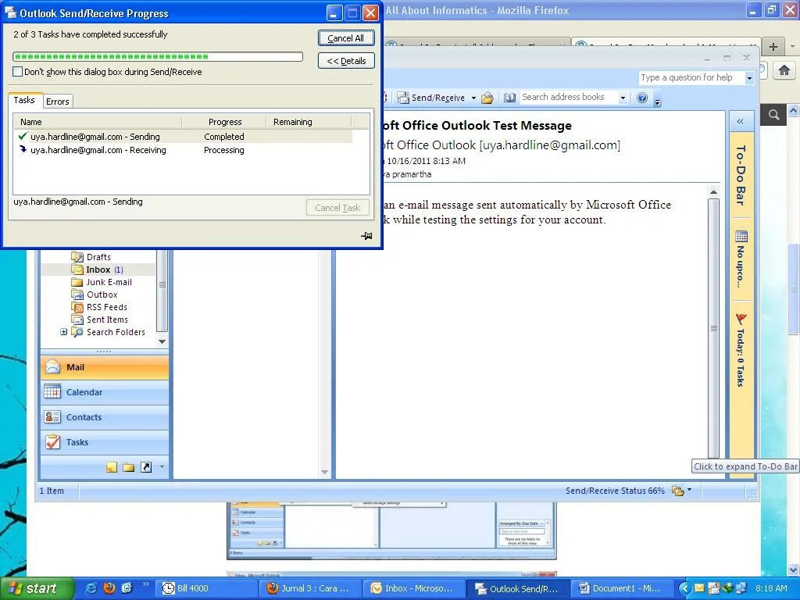The height and width of the screenshot is (600, 800).
Task: Click the To-Do Bar calendar icon
Action: (x=741, y=236)
